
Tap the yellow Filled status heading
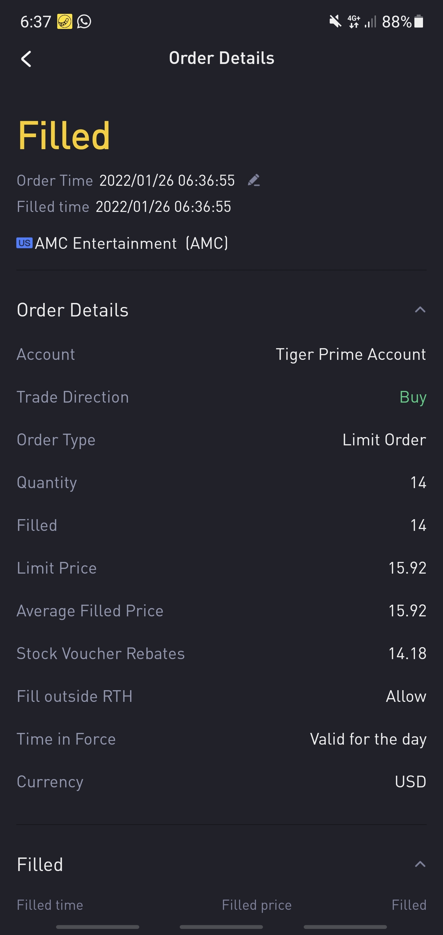pyautogui.click(x=64, y=135)
